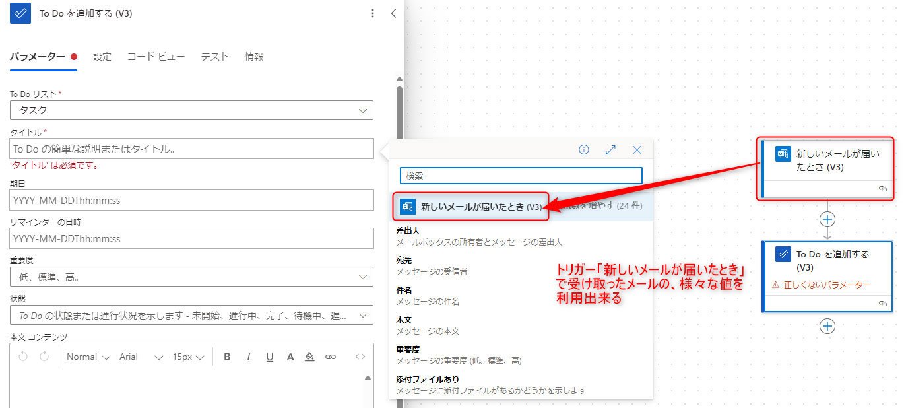Add a step below the To Do action

[x=827, y=326]
